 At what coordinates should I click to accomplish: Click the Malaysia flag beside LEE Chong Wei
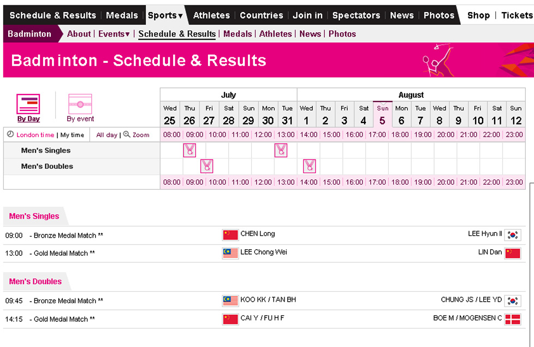[x=230, y=253]
